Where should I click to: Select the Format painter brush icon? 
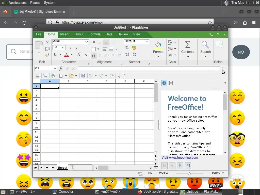click(x=47, y=55)
